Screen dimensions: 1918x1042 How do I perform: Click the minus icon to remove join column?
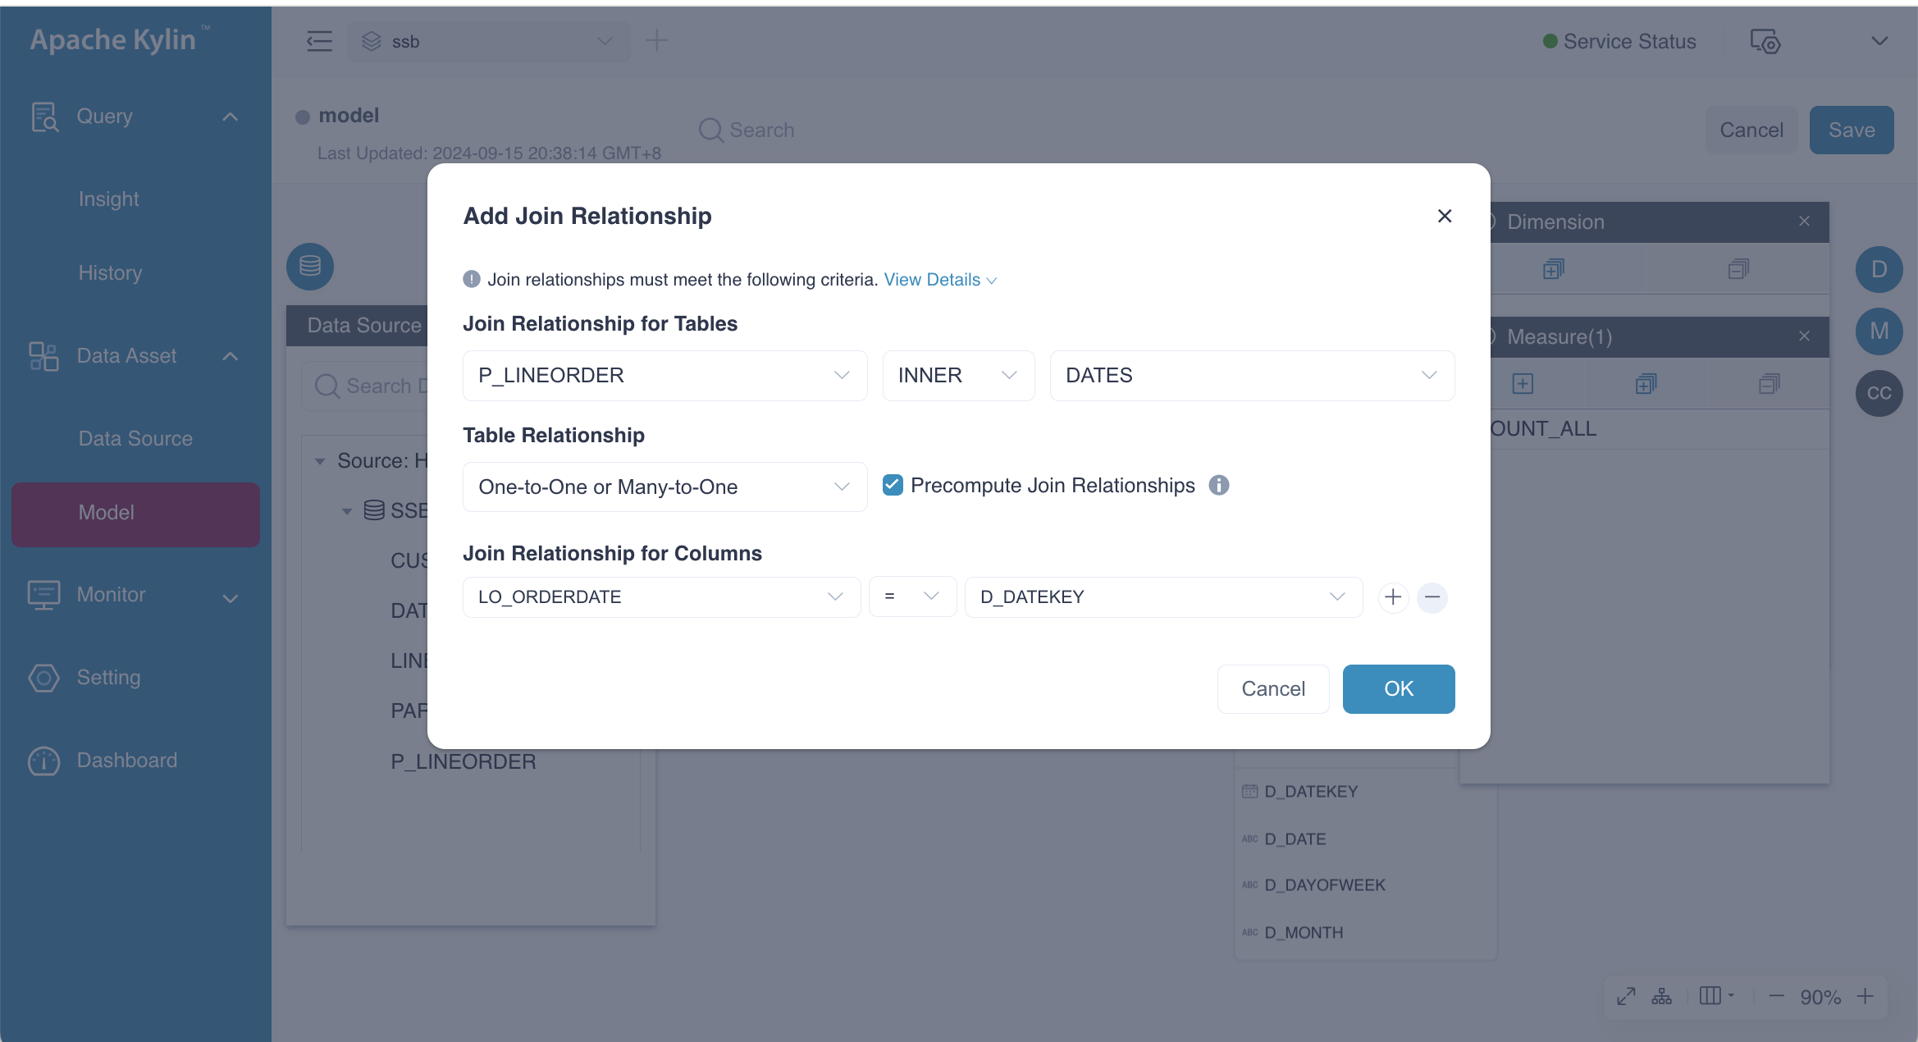(1432, 597)
